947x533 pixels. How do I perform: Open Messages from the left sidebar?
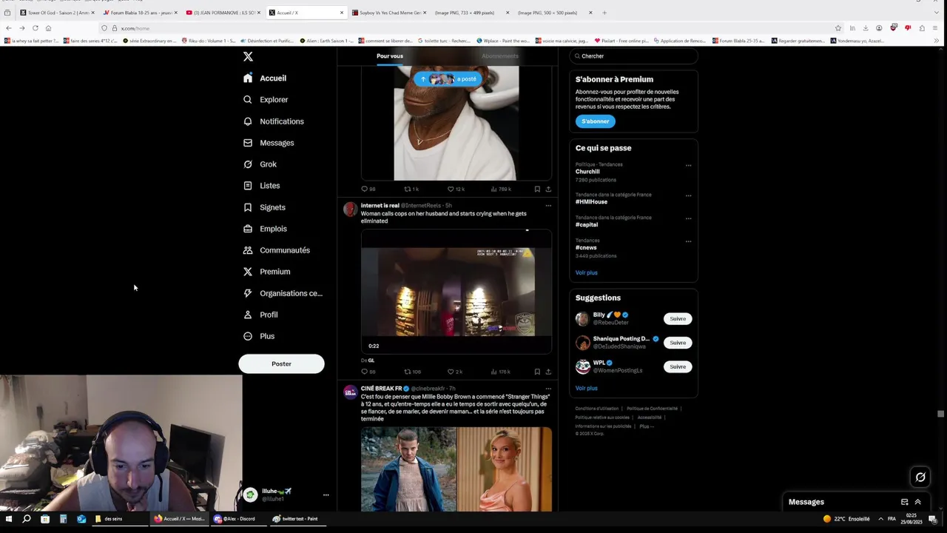pos(269,143)
